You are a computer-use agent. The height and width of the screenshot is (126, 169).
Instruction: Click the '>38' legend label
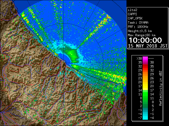[139, 58]
